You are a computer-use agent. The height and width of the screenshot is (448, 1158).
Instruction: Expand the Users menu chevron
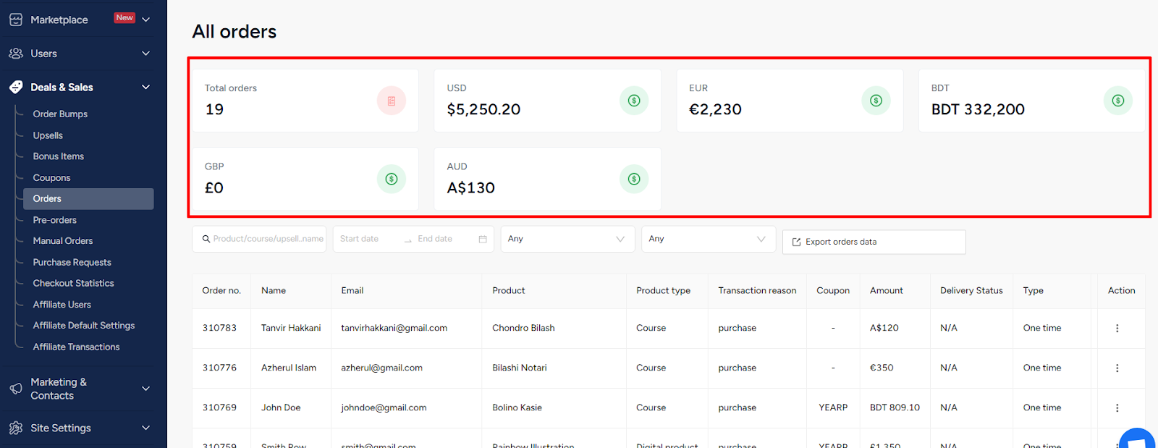(146, 54)
